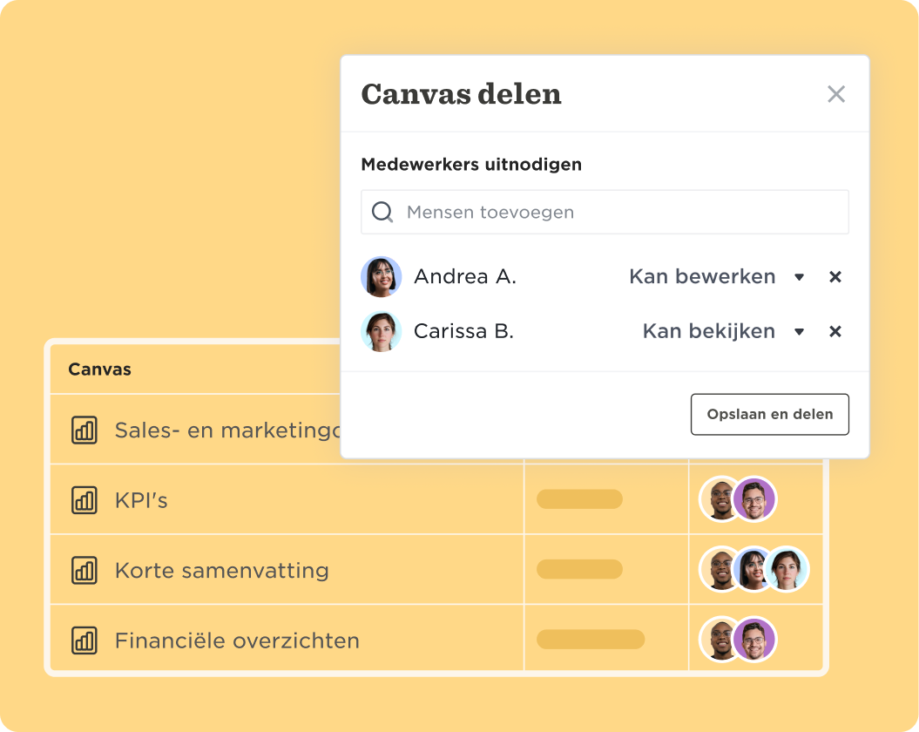Remove Carissa B. from invite list
919x732 pixels.
point(835,331)
